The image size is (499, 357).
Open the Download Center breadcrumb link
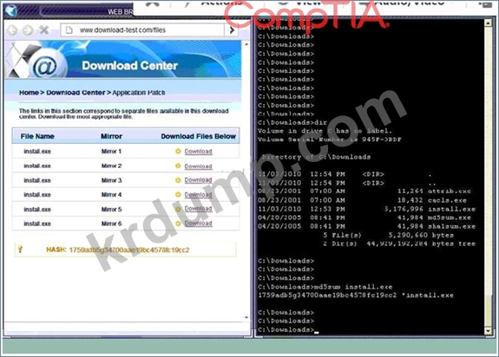tap(76, 93)
